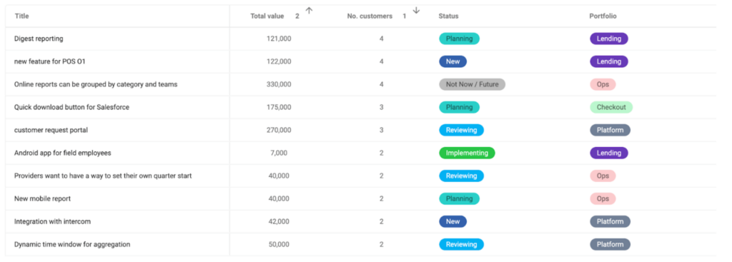Screen dimensions: 732x262
Task: Open the Online reports grouped by category title
Action: pos(96,84)
